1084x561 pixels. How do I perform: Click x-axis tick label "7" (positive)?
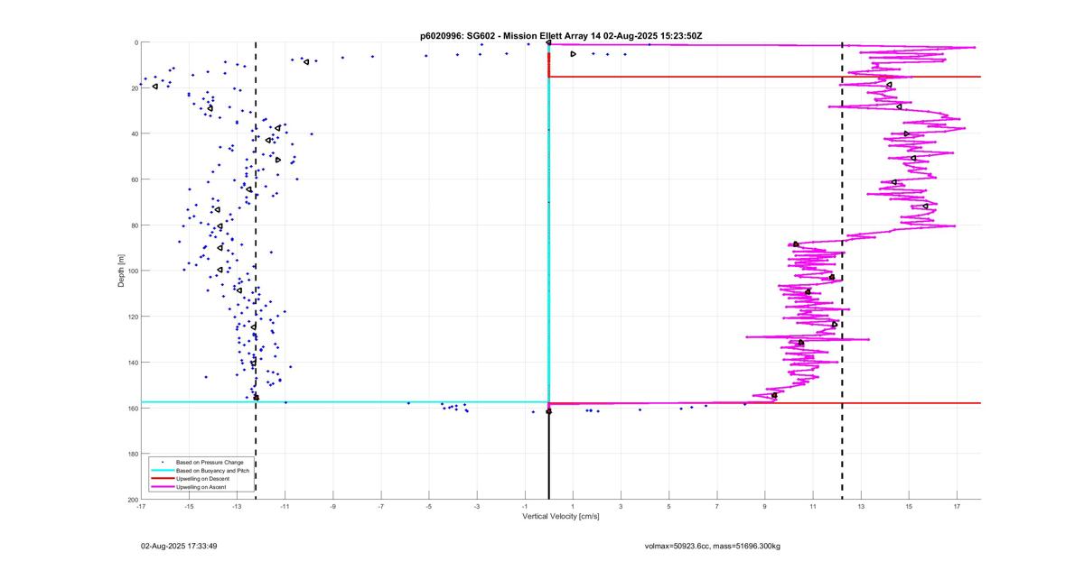(x=716, y=507)
